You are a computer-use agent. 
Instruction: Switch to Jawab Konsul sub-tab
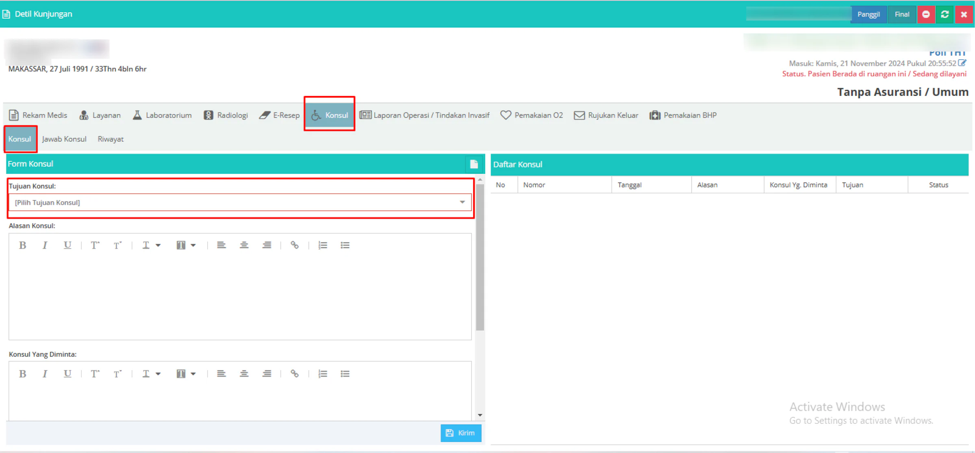64,139
